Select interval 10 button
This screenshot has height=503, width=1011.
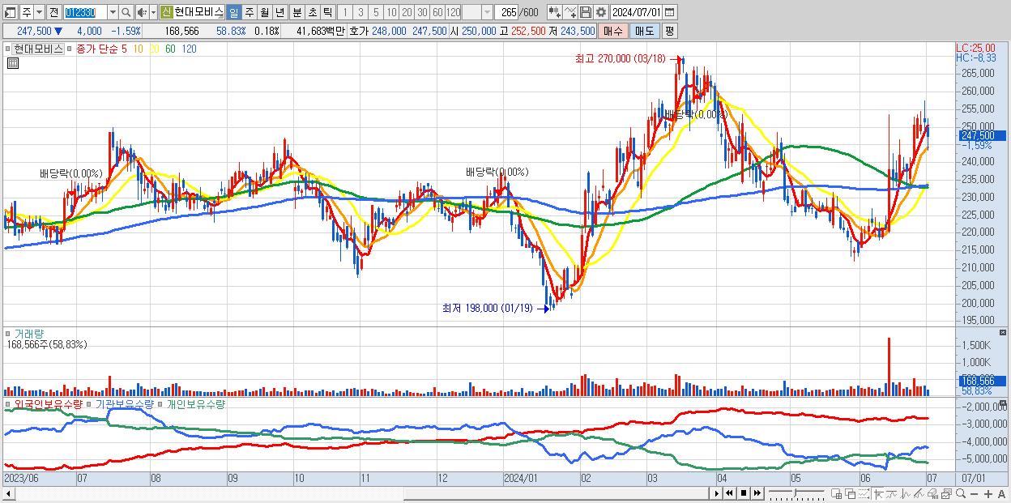click(x=391, y=12)
